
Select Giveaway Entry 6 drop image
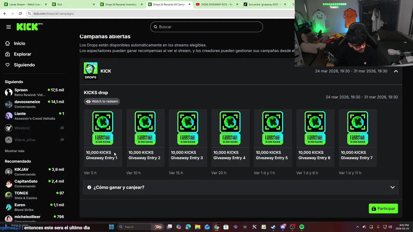pyautogui.click(x=315, y=128)
